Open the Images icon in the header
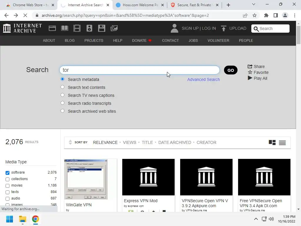This screenshot has height=226, width=301. pos(114,28)
